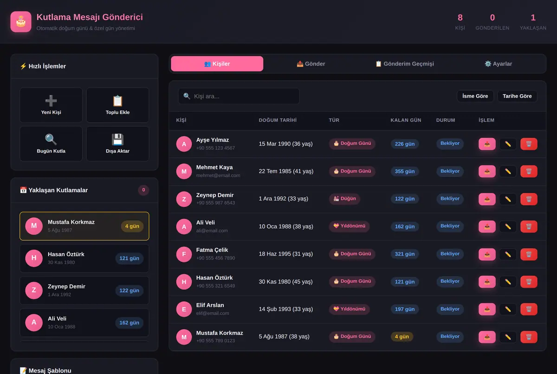Open the Toplu Ekle quick action
This screenshot has width=557, height=374.
pyautogui.click(x=118, y=105)
